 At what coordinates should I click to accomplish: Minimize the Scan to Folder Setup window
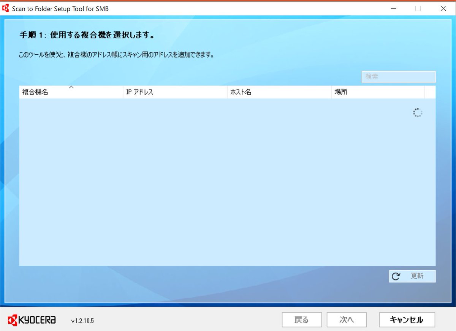(393, 8)
